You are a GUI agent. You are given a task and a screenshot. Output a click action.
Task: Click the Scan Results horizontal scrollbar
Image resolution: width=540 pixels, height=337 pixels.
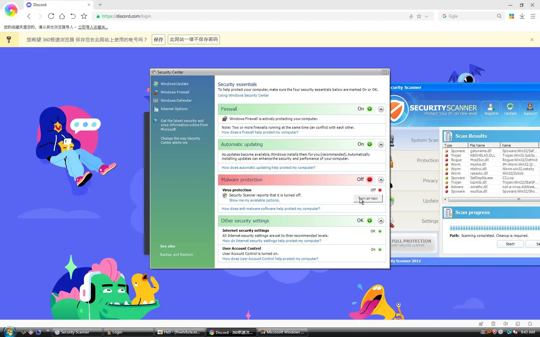tap(494, 200)
